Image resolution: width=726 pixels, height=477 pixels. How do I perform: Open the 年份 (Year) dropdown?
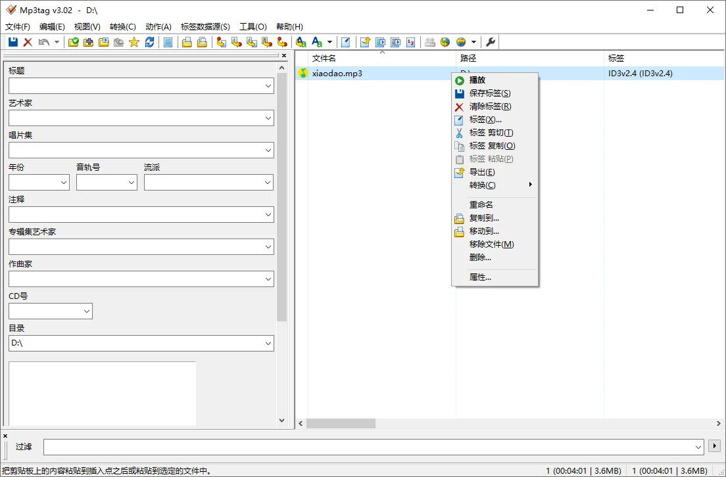click(38, 182)
